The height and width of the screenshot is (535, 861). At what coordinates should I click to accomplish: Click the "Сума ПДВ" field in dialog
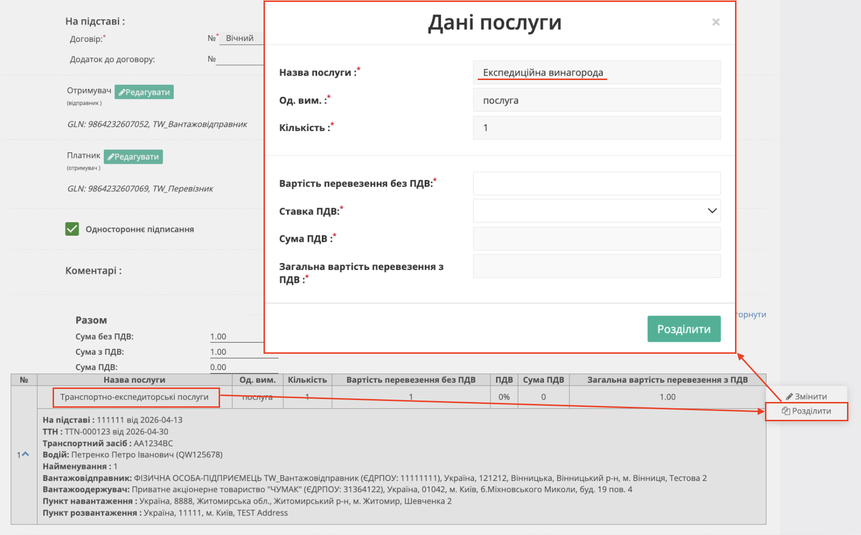pos(597,238)
